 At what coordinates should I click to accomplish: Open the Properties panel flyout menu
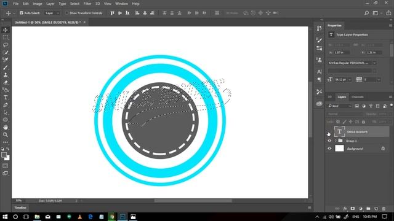pyautogui.click(x=390, y=26)
